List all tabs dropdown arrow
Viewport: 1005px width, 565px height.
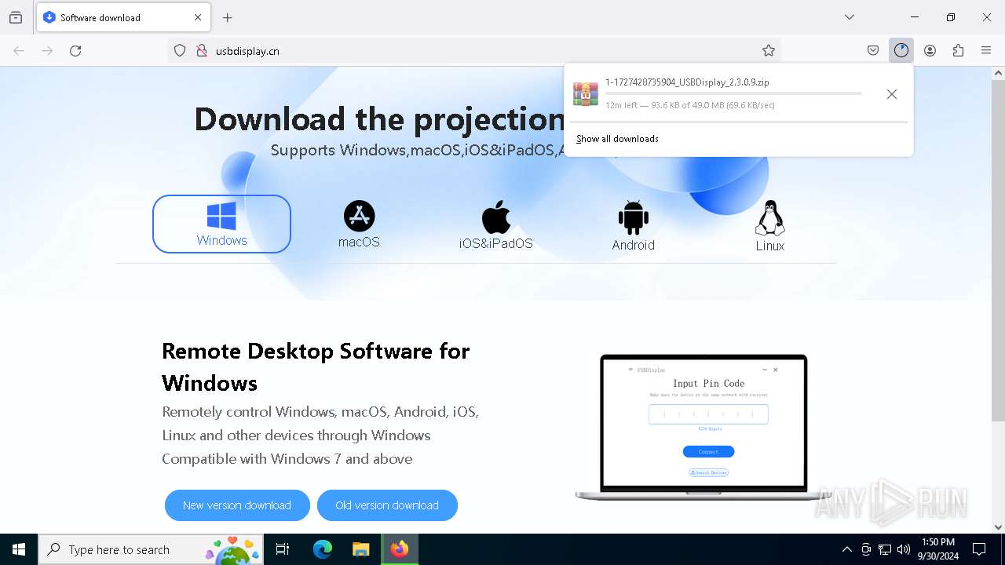click(x=849, y=17)
